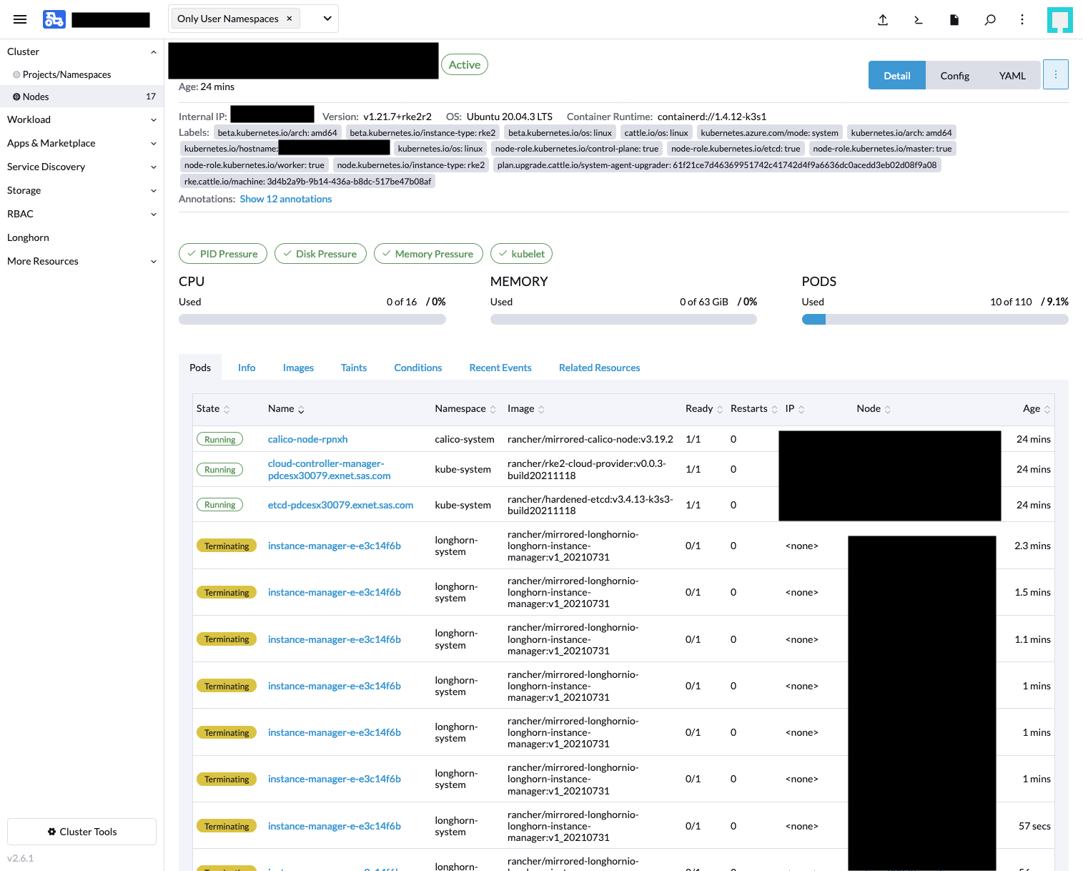
Task: Open resource search with the magnifier icon
Action: coord(990,20)
